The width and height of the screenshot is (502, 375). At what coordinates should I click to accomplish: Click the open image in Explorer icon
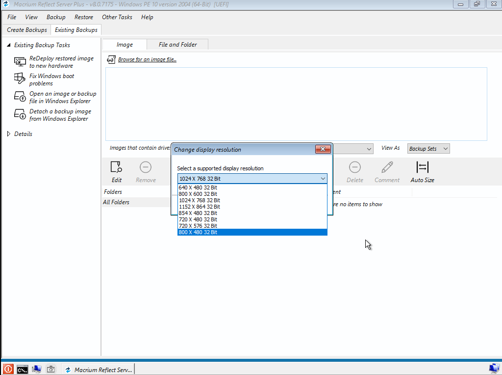point(20,97)
